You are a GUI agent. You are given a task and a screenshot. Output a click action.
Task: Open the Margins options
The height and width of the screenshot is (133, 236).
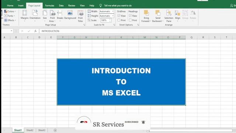[x=25, y=16]
